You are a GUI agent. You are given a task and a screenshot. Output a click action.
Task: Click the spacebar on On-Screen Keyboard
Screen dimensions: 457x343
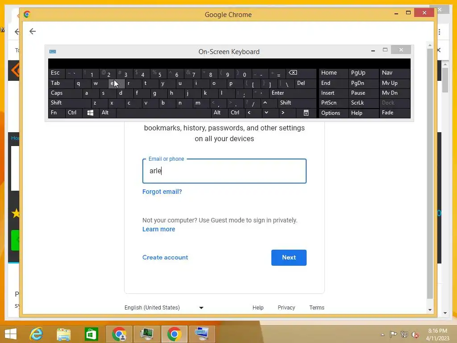(x=163, y=113)
